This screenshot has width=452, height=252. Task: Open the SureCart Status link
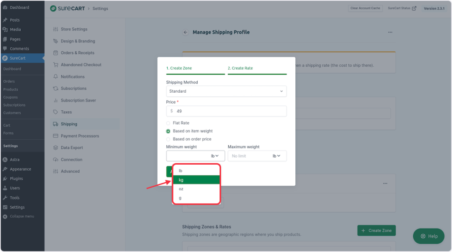(x=402, y=8)
